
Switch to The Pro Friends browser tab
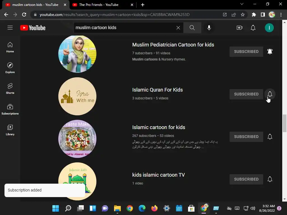click(99, 5)
